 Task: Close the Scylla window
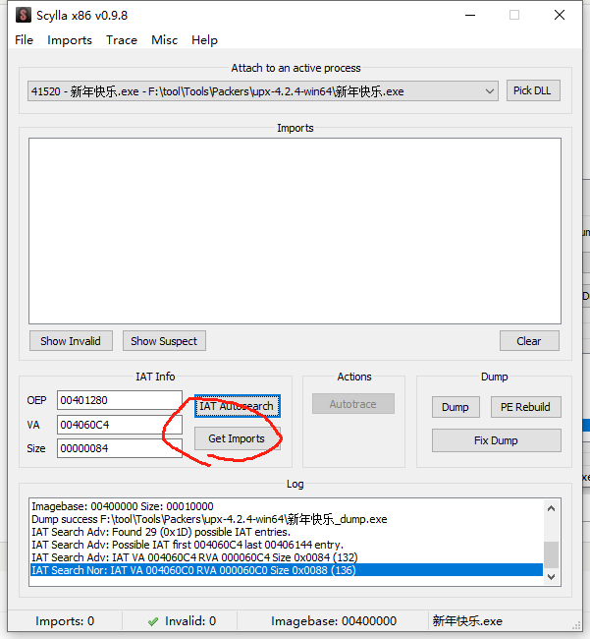560,15
